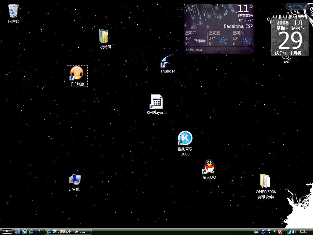Click the 腾讯QQ penguin icon
The width and height of the screenshot is (313, 235).
[209, 167]
